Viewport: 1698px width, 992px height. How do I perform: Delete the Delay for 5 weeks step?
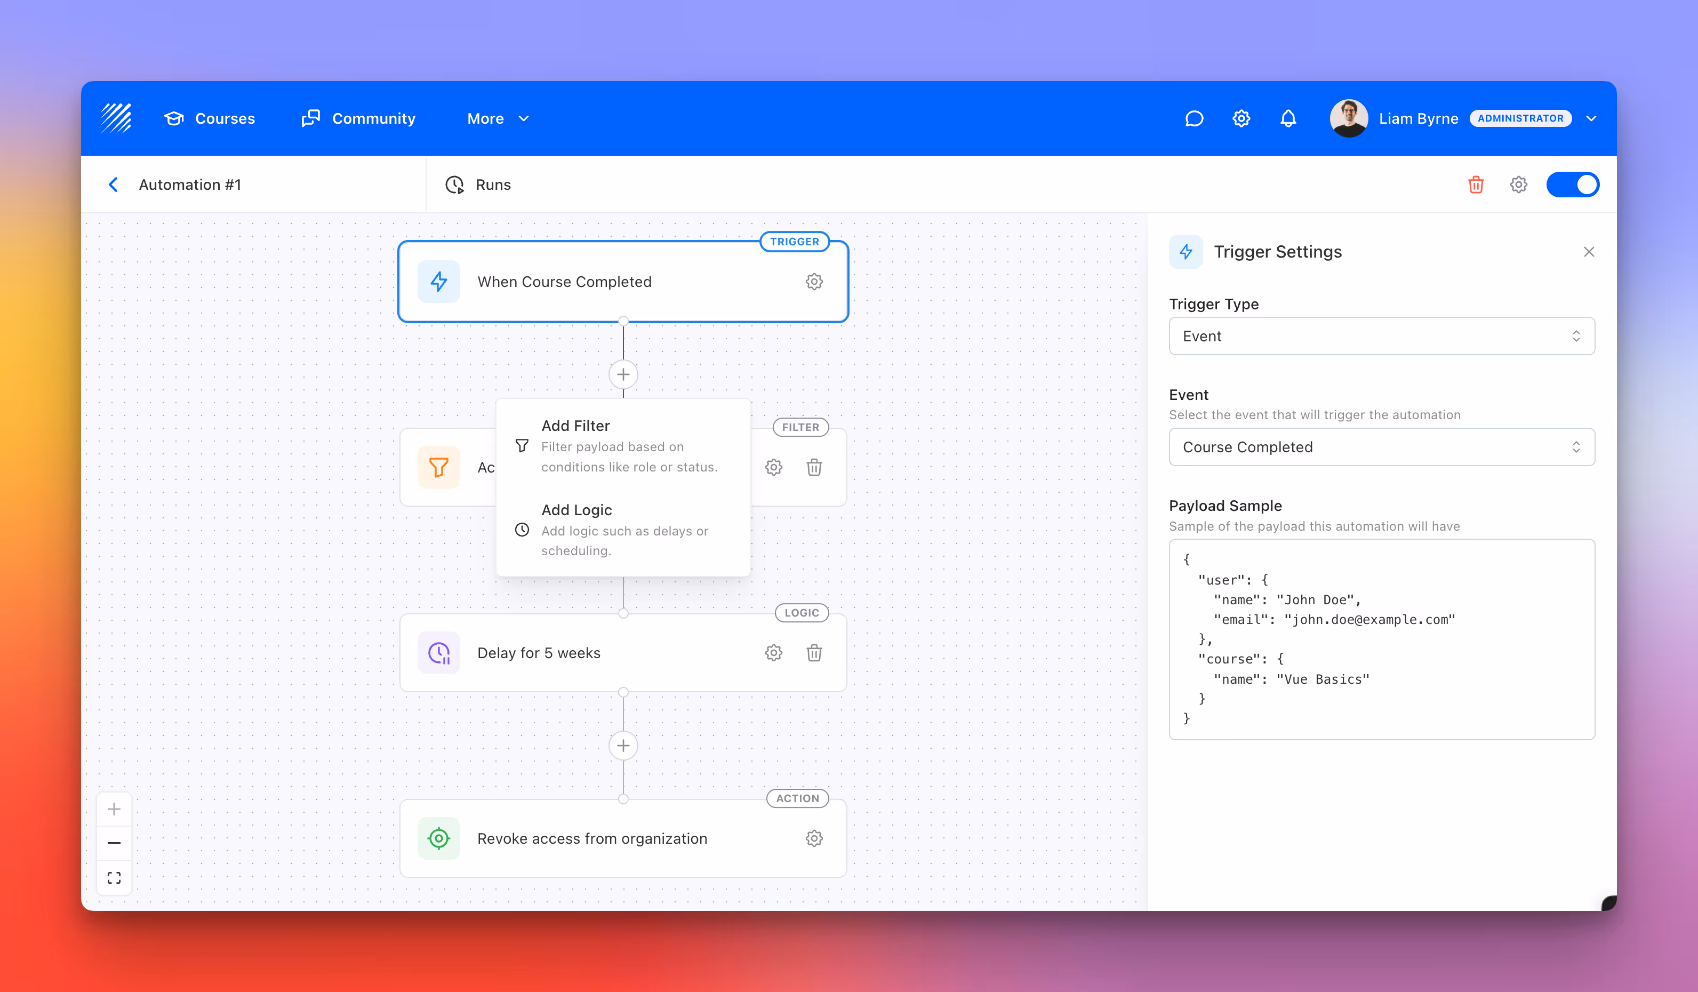pos(815,652)
